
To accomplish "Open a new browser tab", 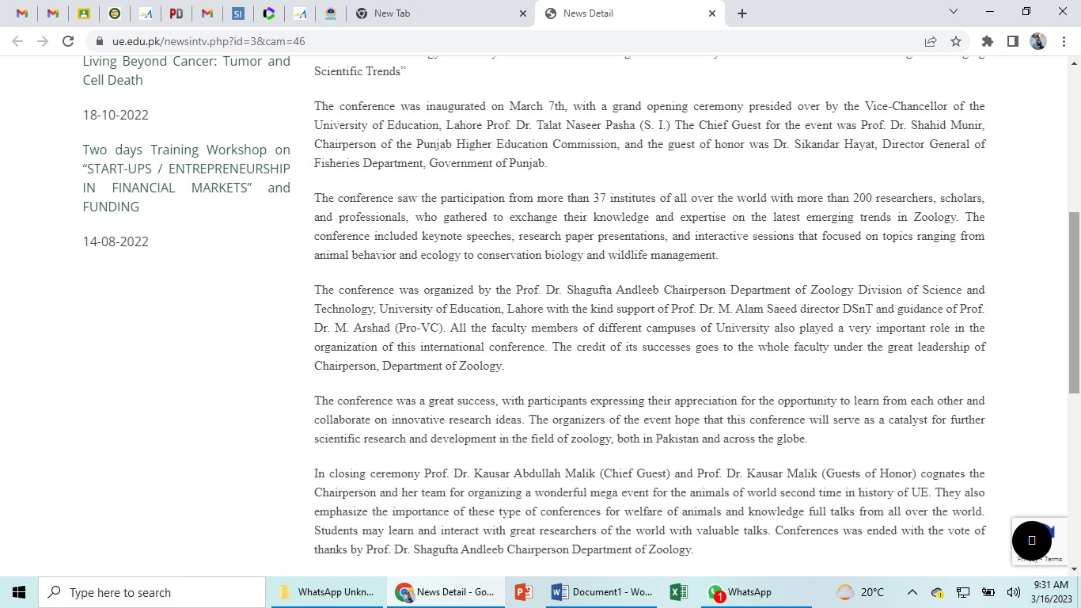I will (x=742, y=13).
